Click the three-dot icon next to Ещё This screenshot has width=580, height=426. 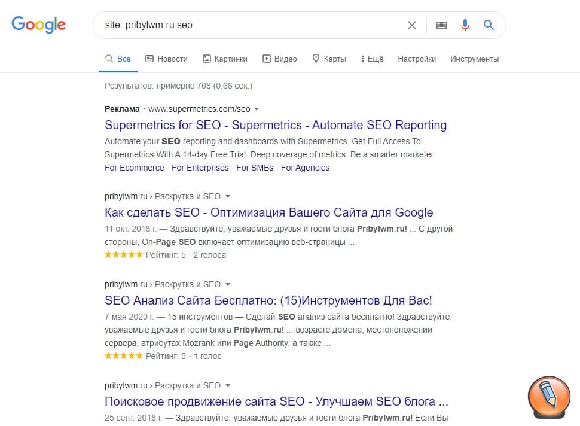click(363, 59)
